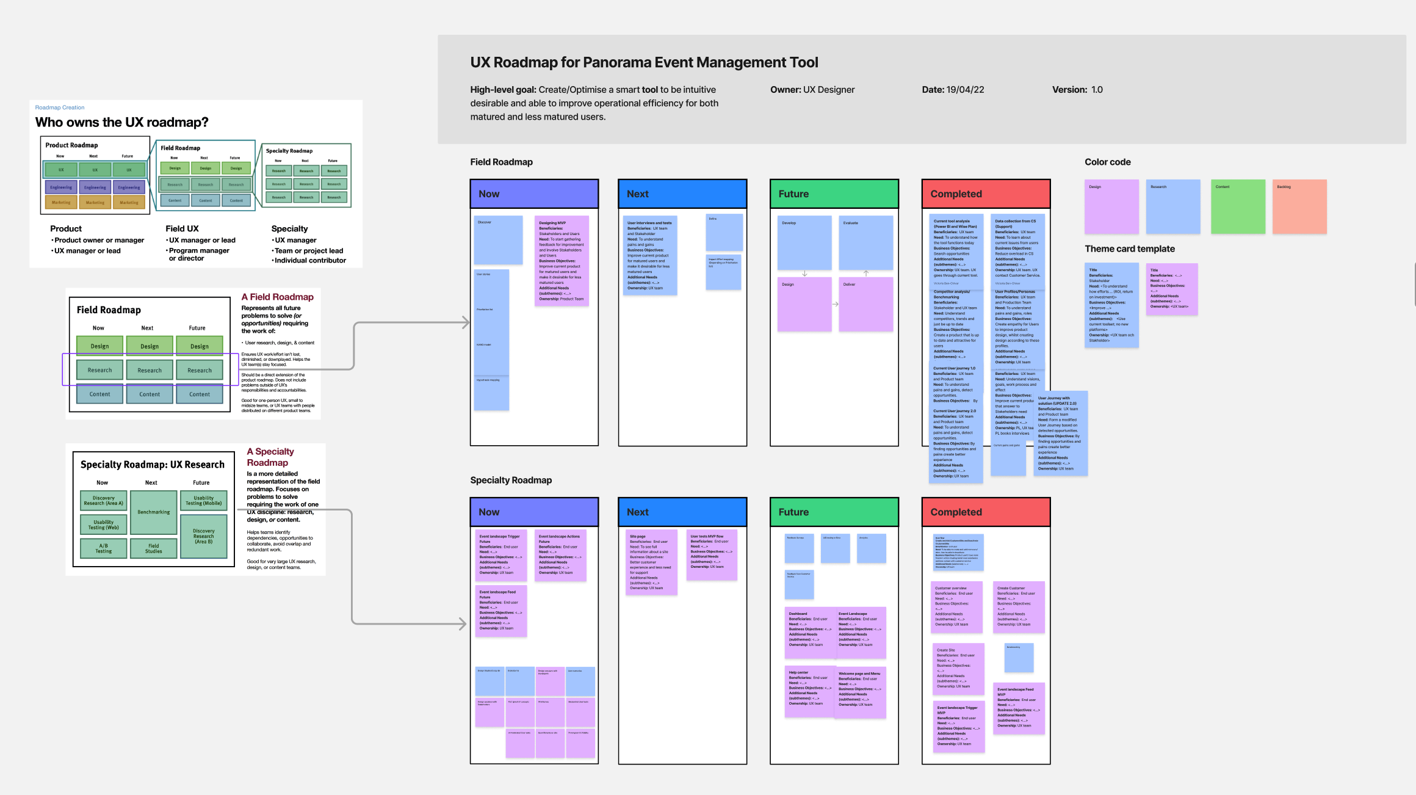Click the Field Roadmap 'Now' column header
The height and width of the screenshot is (795, 1416).
[x=534, y=194]
